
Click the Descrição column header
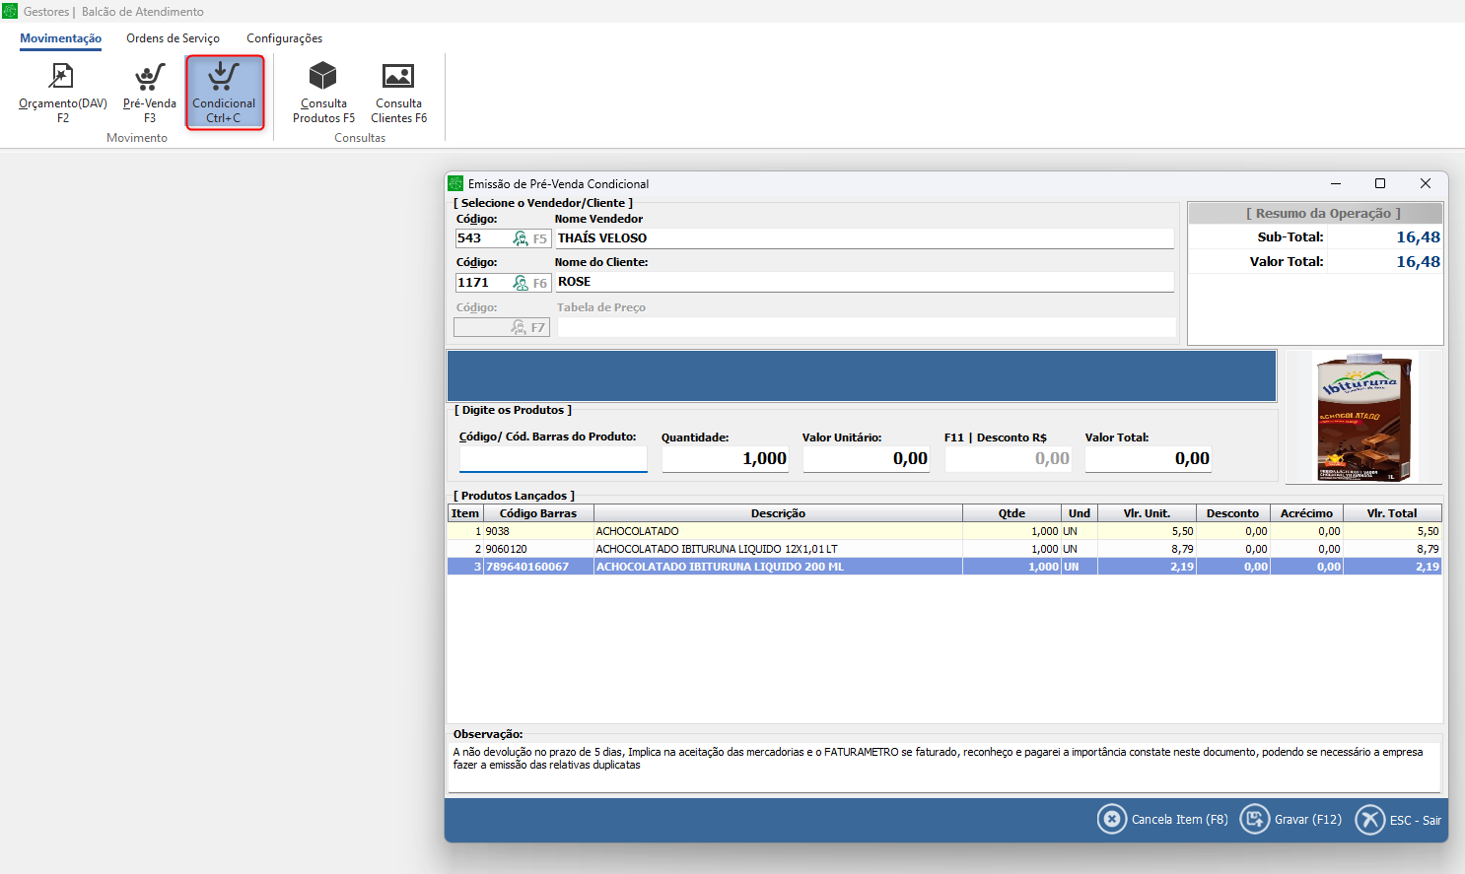pyautogui.click(x=777, y=513)
